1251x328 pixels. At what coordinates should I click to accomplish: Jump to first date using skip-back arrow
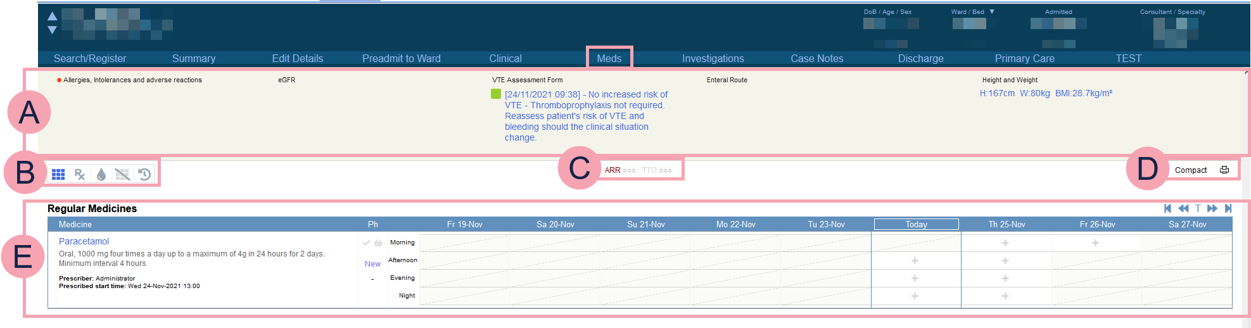pyautogui.click(x=1167, y=208)
